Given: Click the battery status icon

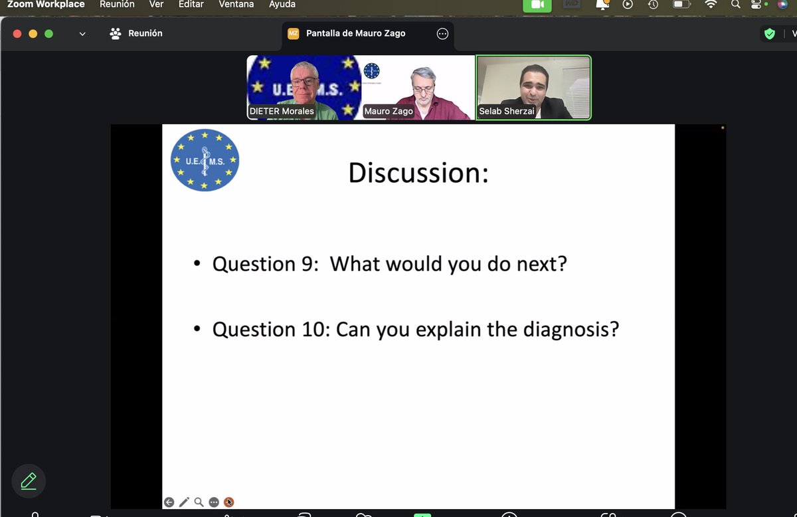Looking at the screenshot, I should coord(682,5).
